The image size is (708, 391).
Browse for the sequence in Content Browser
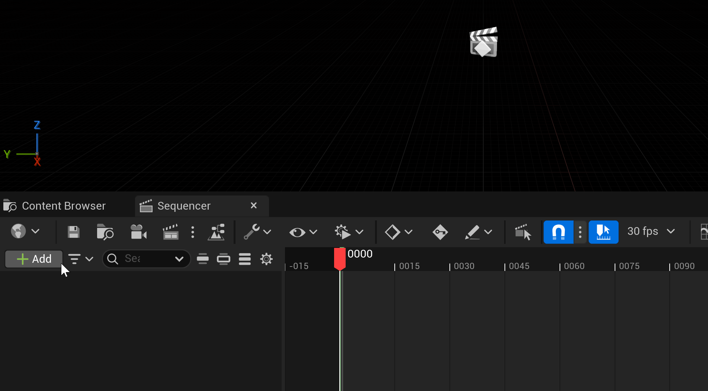pyautogui.click(x=105, y=232)
